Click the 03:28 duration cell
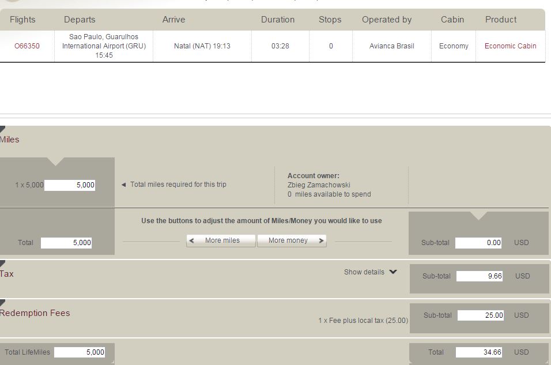 pos(280,46)
